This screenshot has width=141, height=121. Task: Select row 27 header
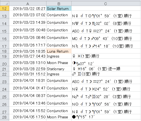click(4, 110)
